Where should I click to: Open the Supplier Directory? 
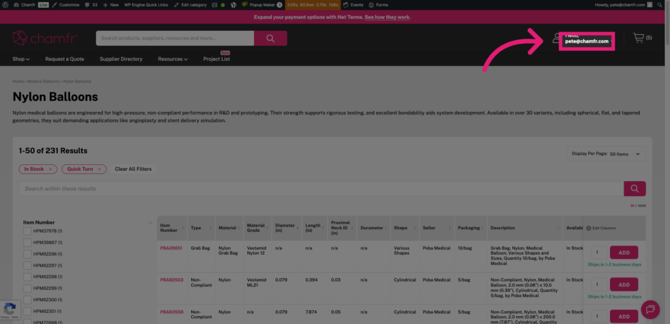point(121,59)
